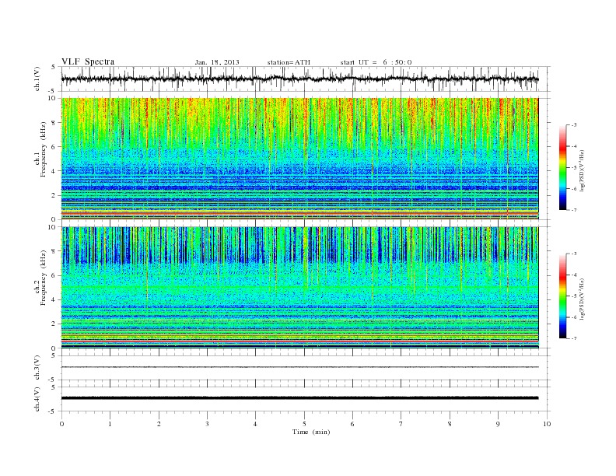Click inside the ch.2 spectrogram panel
This screenshot has height=476, width=616.
pos(299,288)
